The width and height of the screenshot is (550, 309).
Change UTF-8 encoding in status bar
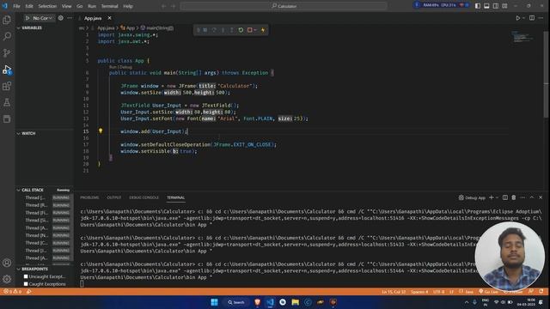[x=438, y=292]
